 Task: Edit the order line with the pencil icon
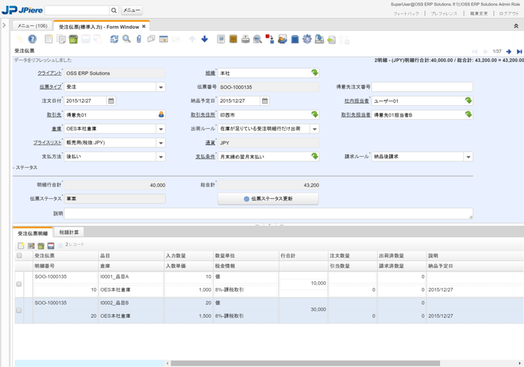pyautogui.click(x=31, y=246)
